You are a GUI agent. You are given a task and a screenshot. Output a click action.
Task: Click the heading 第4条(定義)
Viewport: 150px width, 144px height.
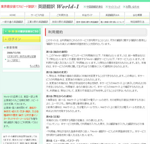click(53, 117)
